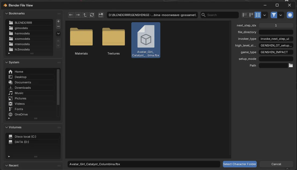This screenshot has height=170, width=297.
Task: Focus the Search field
Action: click(220, 15)
